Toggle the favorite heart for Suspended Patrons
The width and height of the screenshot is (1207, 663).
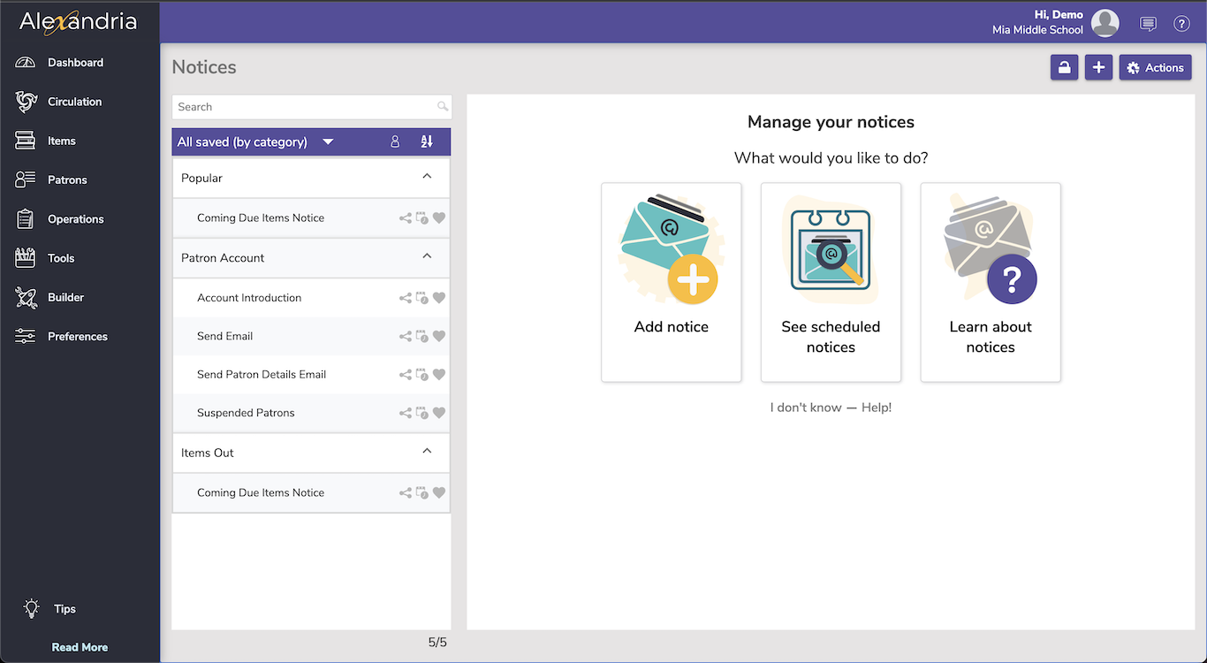click(439, 413)
